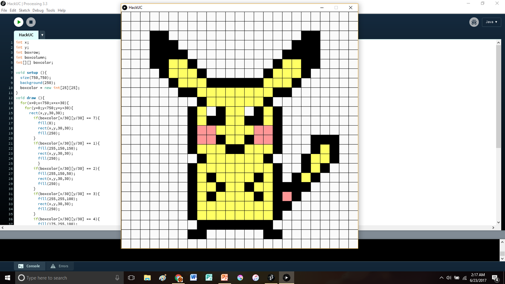The image size is (505, 284).
Task: Open iTunes from the taskbar
Action: [x=255, y=278]
